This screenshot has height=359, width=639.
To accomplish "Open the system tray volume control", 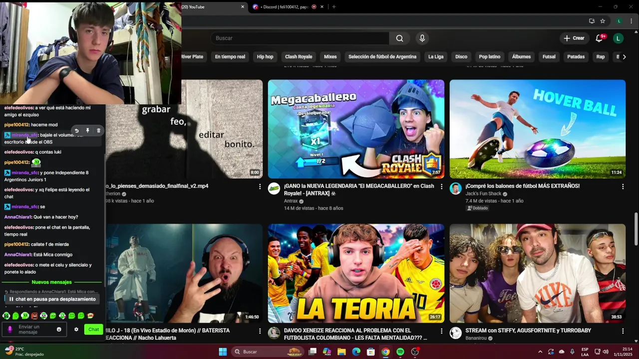I will coord(606,352).
